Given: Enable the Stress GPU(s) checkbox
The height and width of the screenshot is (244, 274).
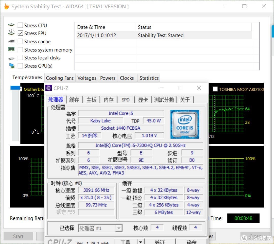Looking at the screenshot, I should [x=20, y=66].
